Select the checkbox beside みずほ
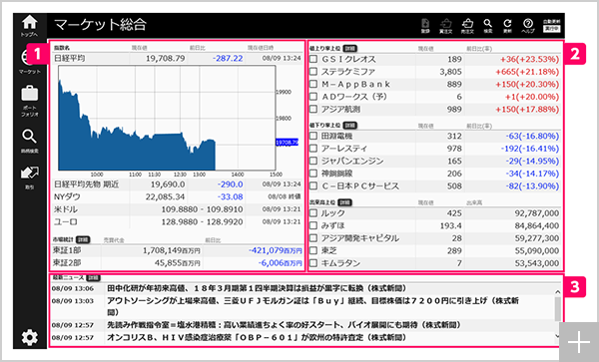This screenshot has width=599, height=362. pos(313,225)
